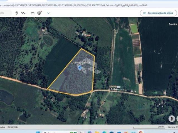Click the Add placemark pin icon

pyautogui.click(x=17, y=13)
